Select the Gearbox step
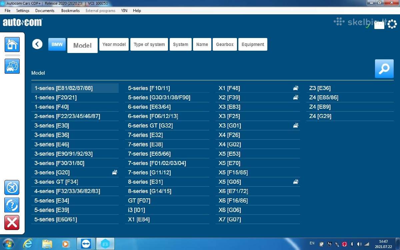The width and height of the screenshot is (400, 250). [x=225, y=44]
